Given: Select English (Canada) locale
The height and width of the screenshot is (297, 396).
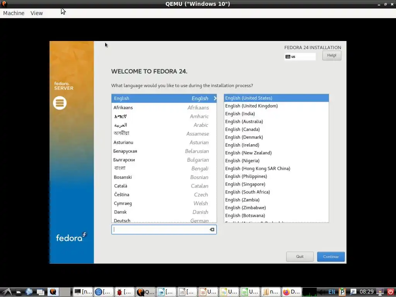Looking at the screenshot, I should click(276, 129).
